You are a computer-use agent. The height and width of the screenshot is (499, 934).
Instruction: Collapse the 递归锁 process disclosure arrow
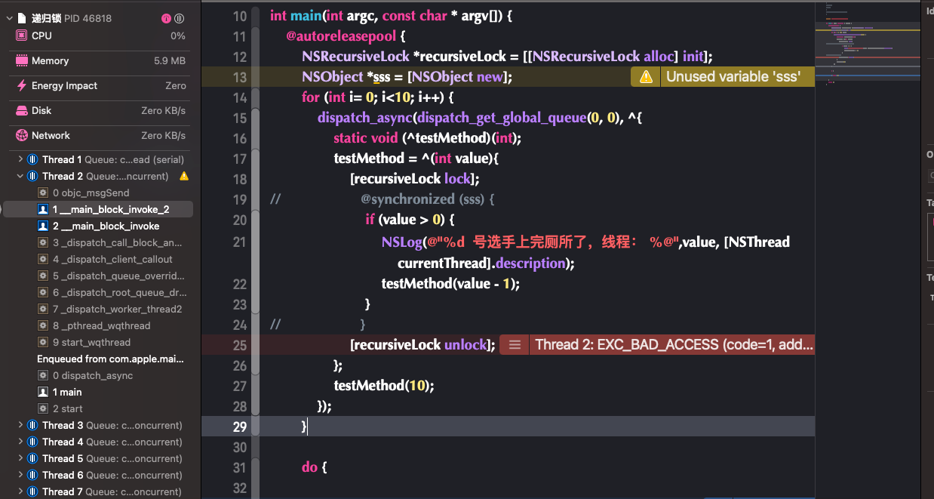[8, 18]
